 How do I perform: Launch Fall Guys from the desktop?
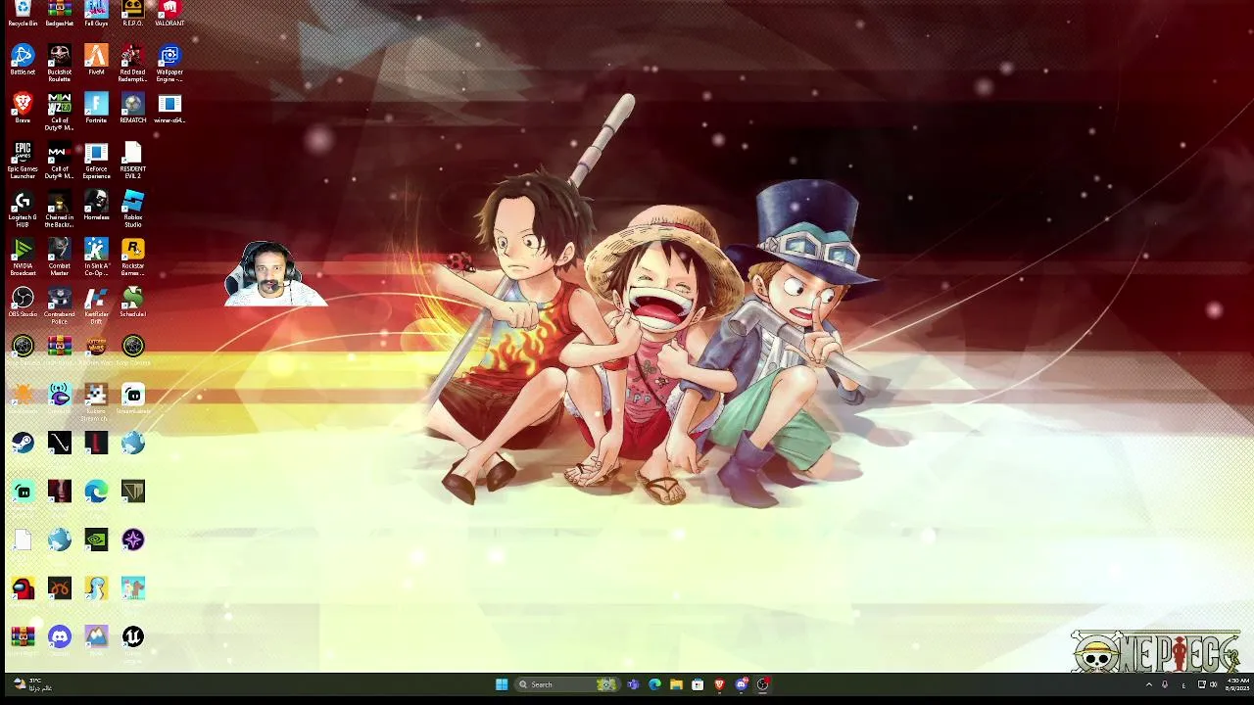96,14
